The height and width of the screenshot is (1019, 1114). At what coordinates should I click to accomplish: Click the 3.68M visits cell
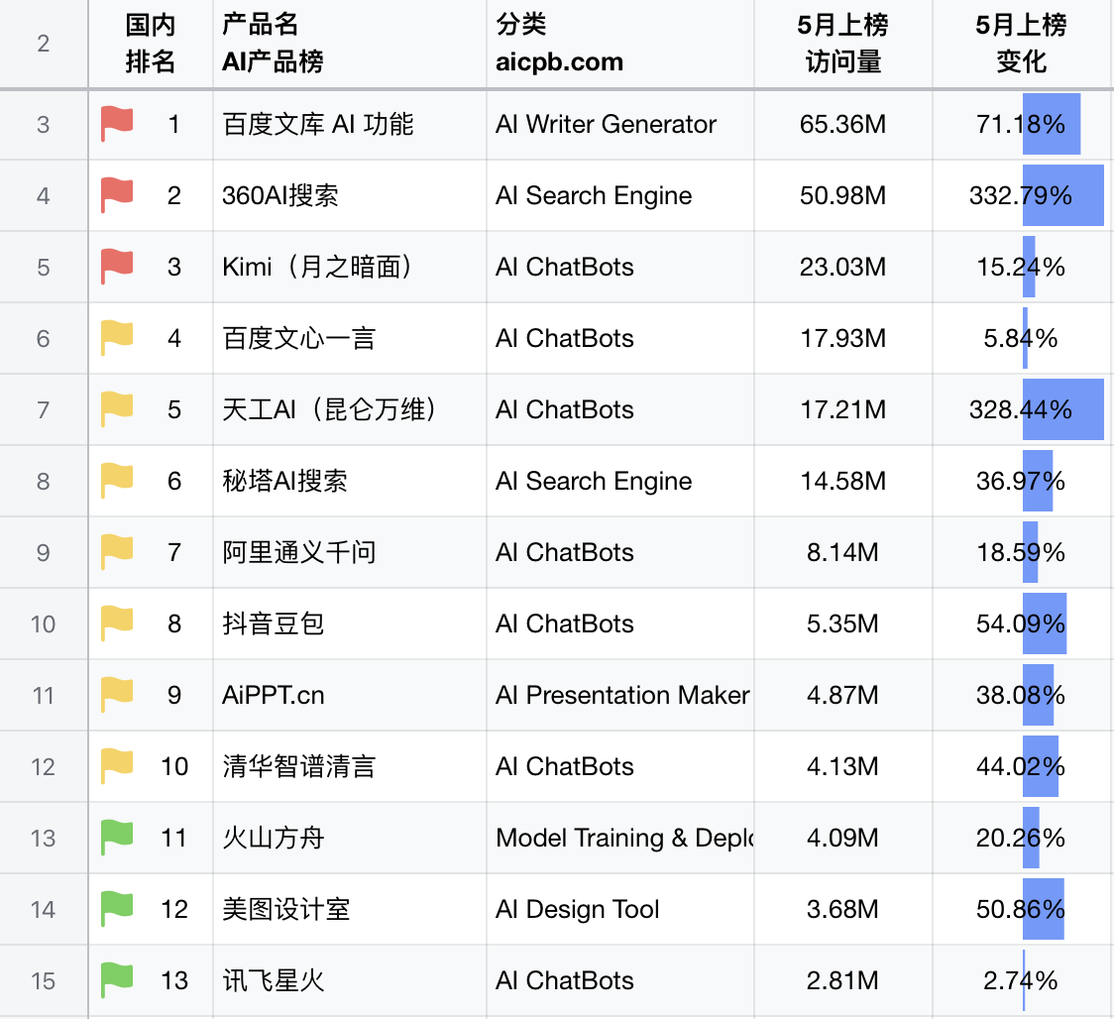tap(843, 910)
